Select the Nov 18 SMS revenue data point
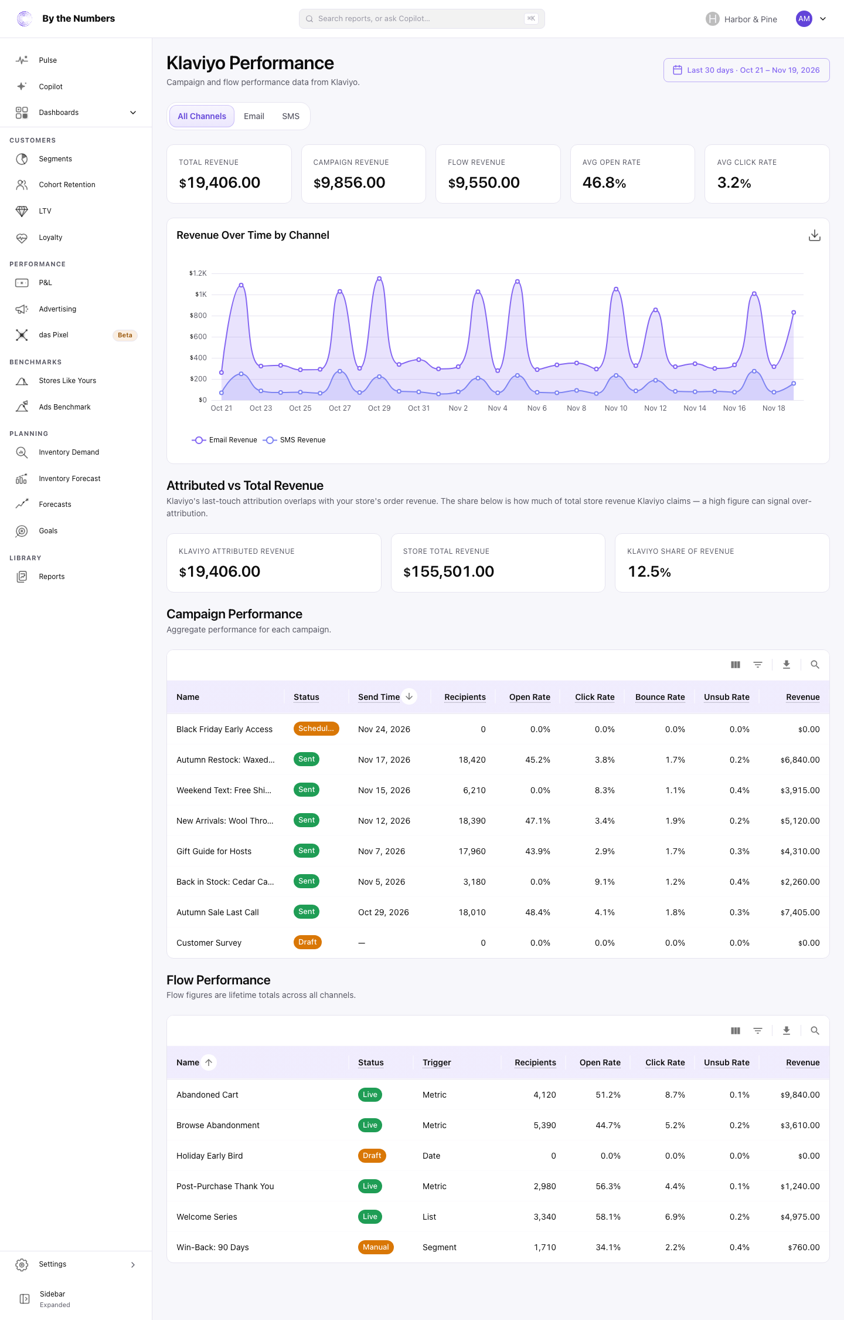Screen dimensions: 844x1320 774,392
